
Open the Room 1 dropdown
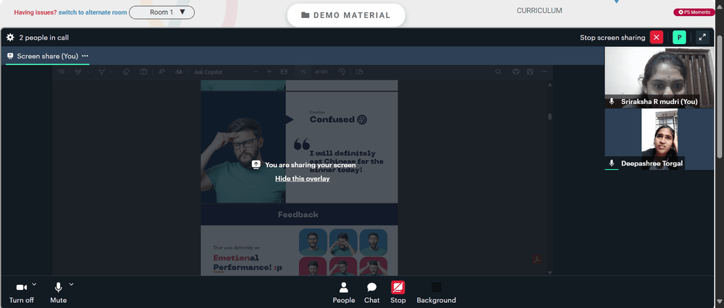tap(161, 12)
